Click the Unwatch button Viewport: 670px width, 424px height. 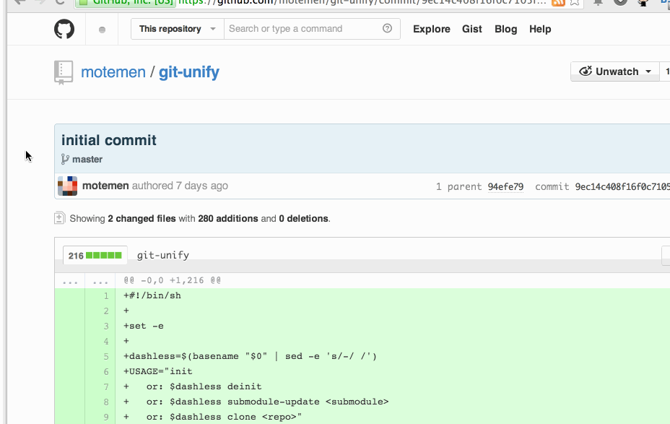point(615,72)
